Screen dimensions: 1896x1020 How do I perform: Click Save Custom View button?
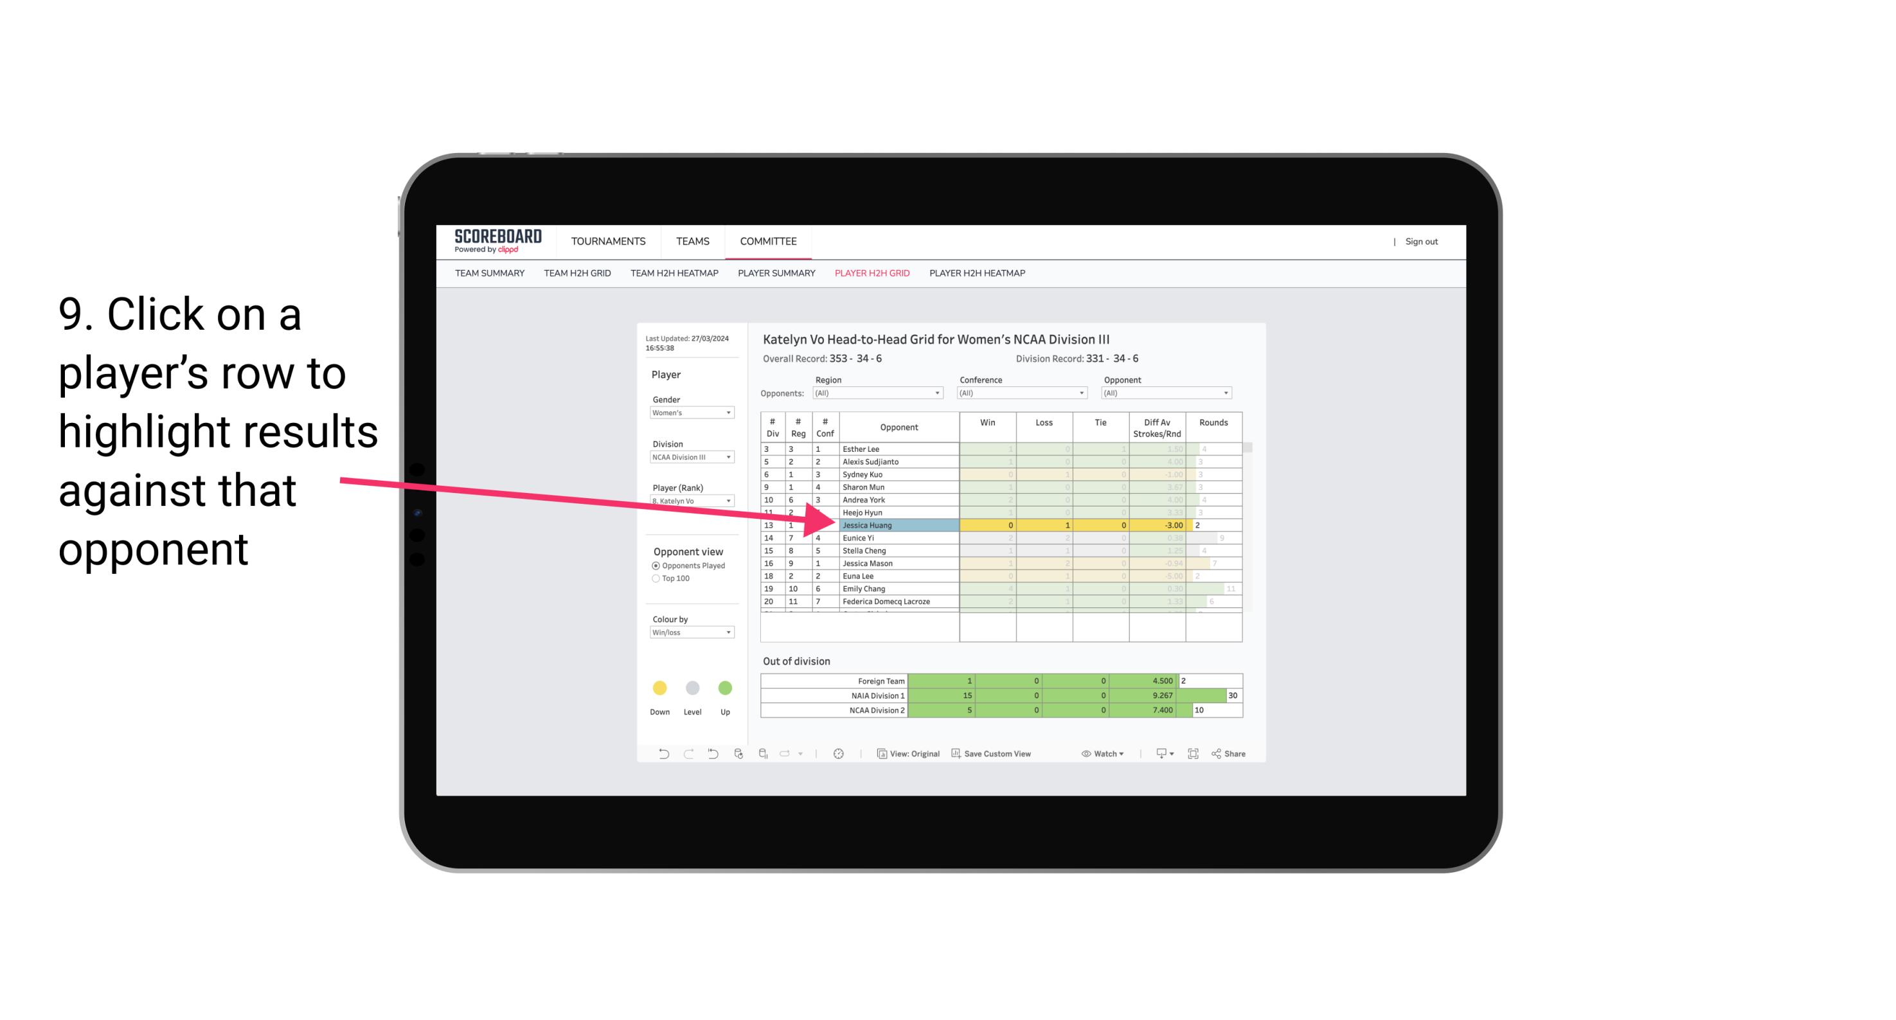[1014, 755]
